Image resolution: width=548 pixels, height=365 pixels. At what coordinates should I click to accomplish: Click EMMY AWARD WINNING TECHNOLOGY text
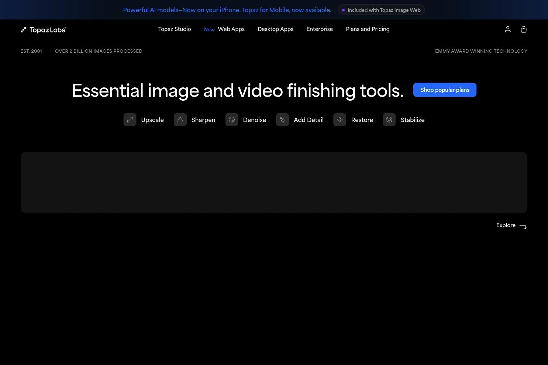tap(481, 51)
